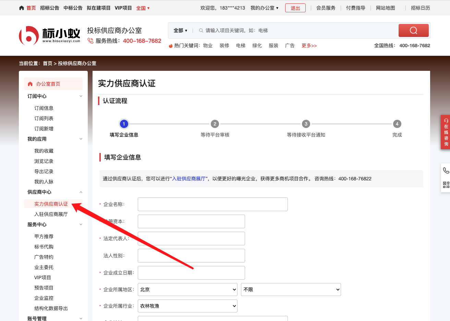Click the red search magnifier button

[x=413, y=30]
